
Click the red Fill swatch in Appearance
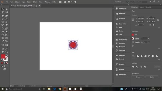click(133, 35)
